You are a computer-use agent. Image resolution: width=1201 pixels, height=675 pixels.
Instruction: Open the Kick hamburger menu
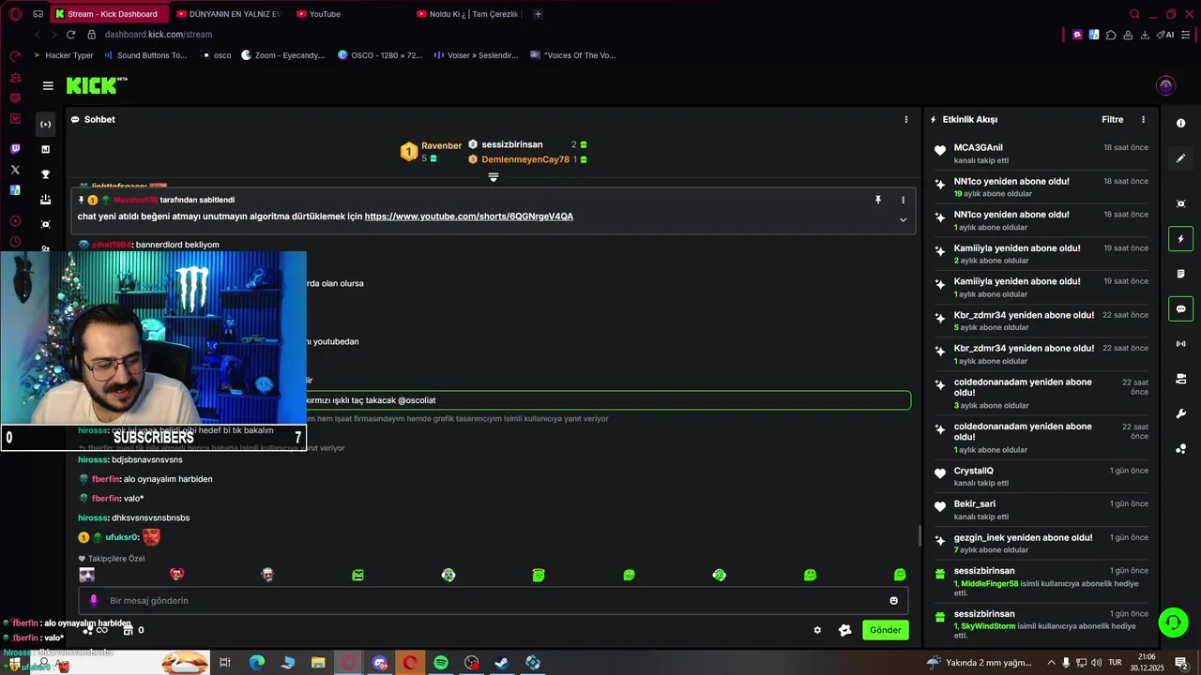coord(48,85)
